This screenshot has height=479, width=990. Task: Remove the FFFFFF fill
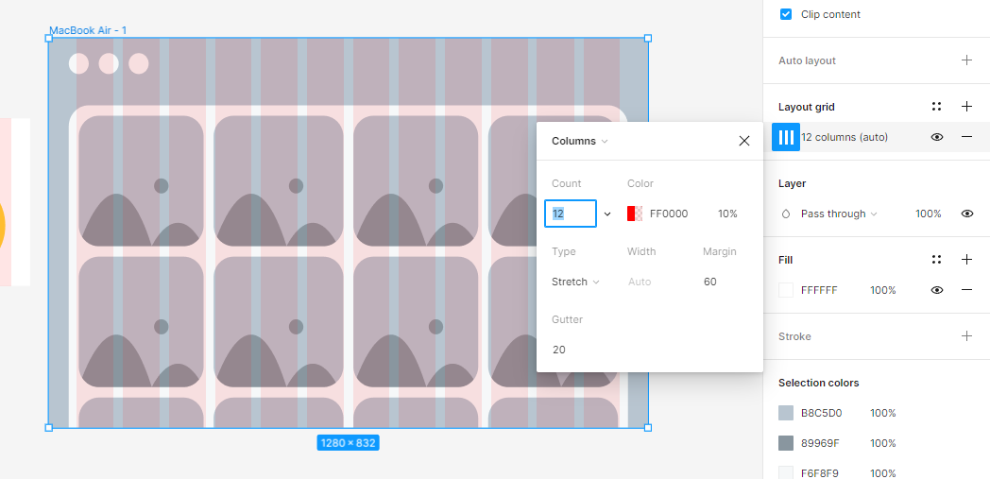[966, 290]
